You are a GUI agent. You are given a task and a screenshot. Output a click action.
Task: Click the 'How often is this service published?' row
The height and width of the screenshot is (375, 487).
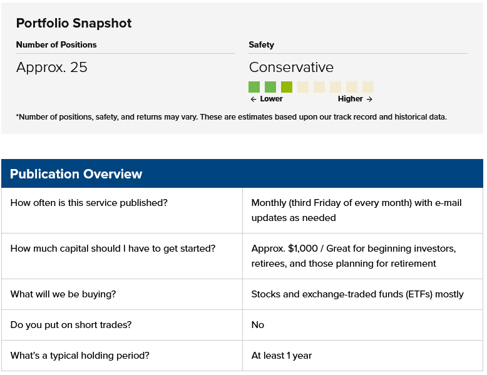point(242,210)
